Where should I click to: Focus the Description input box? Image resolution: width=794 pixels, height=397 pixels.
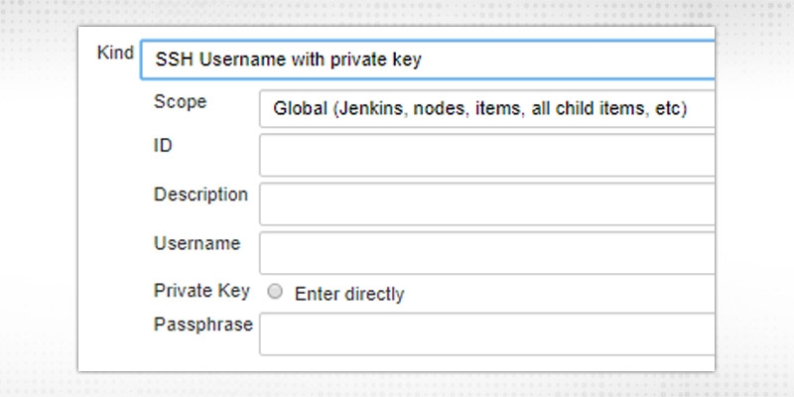click(486, 203)
